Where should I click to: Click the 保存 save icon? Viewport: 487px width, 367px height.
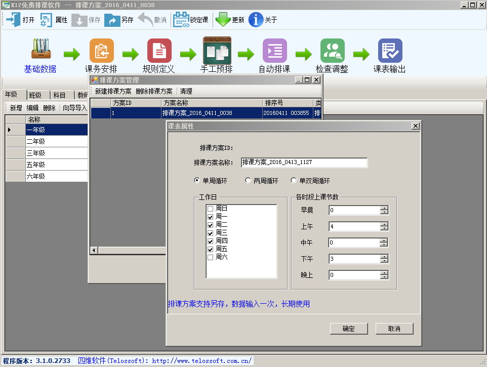tap(79, 20)
